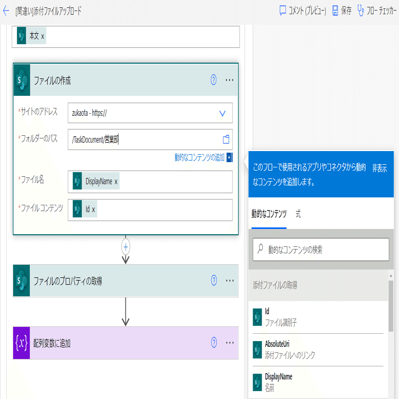The height and width of the screenshot is (399, 399).
Task: Expand the 配列変数に追加 action
Action: 126,343
